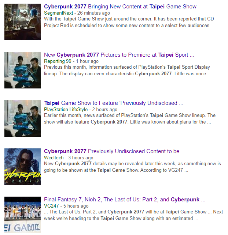Open 'Final Fantasy 7, Nioh 2, The Last of Us' headline
Image resolution: width=228 pixels, height=235 pixels.
124,200
